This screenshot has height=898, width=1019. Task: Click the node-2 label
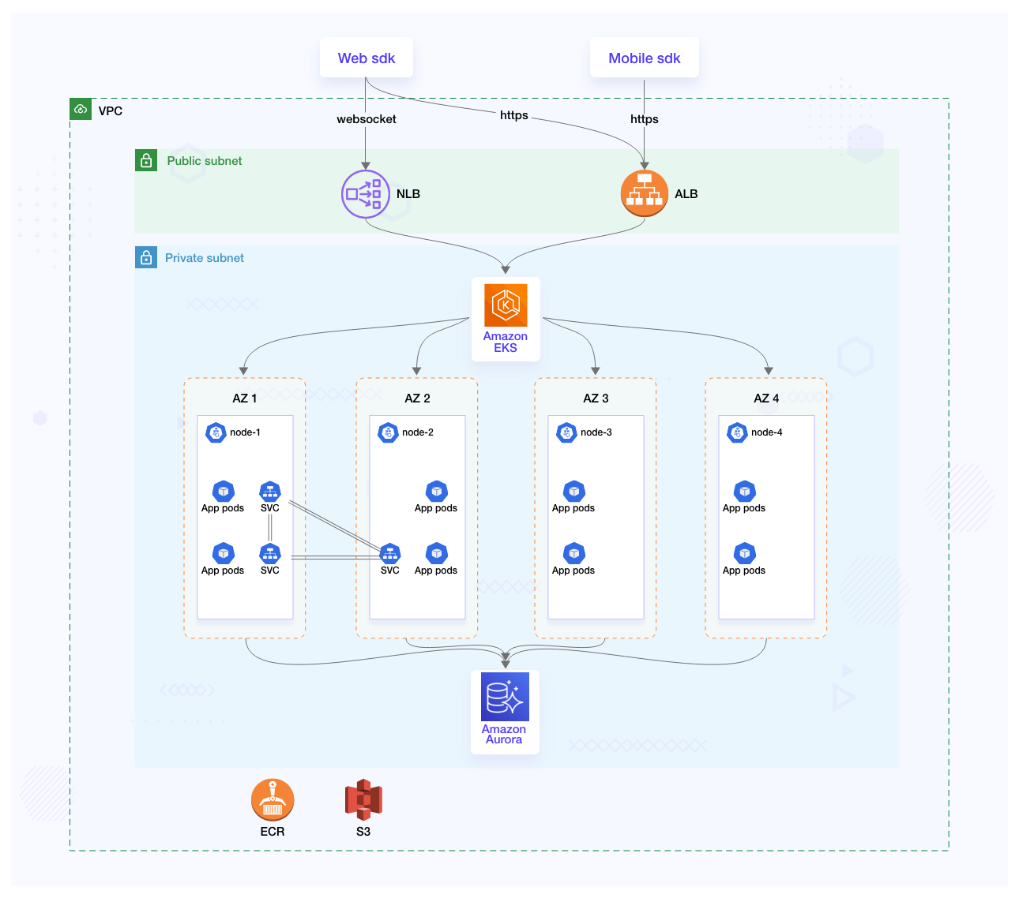(418, 432)
